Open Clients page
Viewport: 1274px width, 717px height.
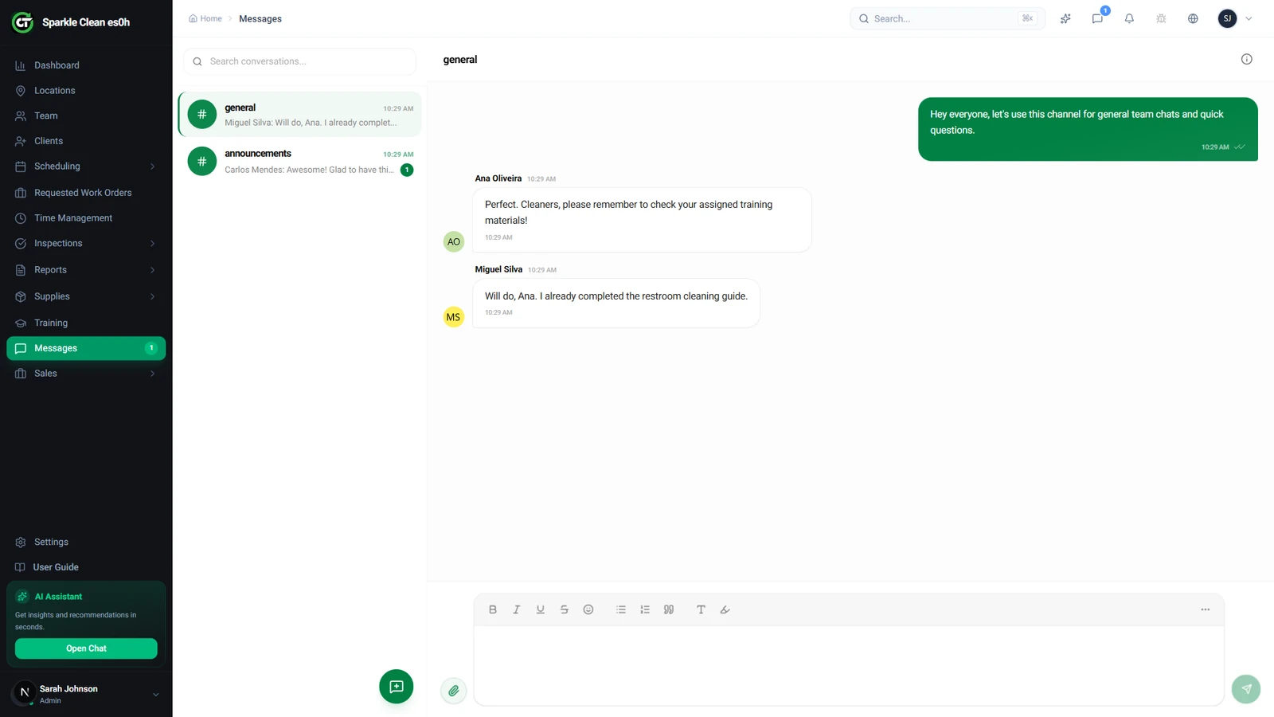pyautogui.click(x=86, y=141)
